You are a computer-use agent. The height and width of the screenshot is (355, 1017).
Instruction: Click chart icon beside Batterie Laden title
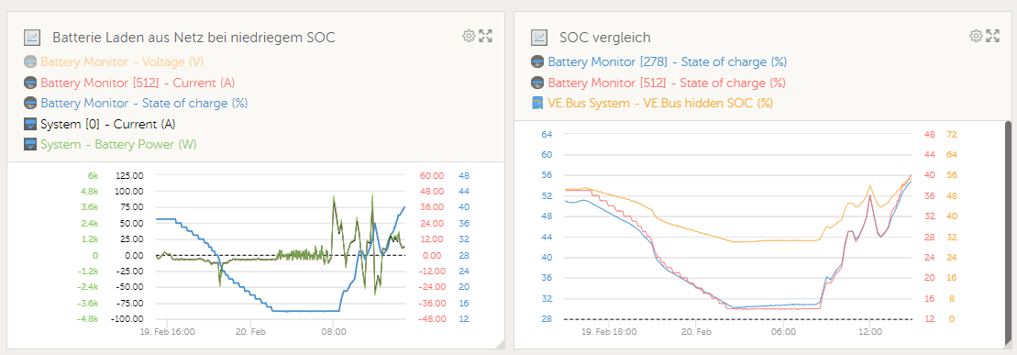[x=32, y=38]
